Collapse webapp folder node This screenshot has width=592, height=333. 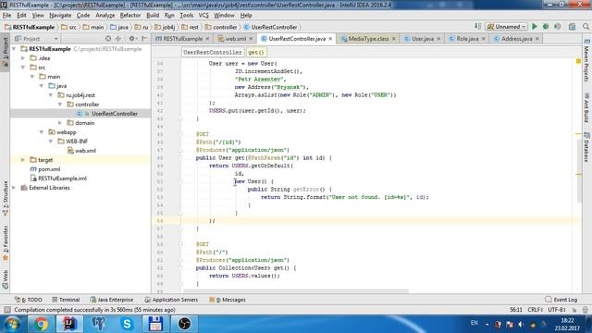tap(42, 132)
